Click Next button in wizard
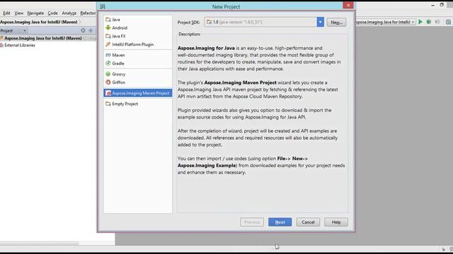 click(280, 222)
